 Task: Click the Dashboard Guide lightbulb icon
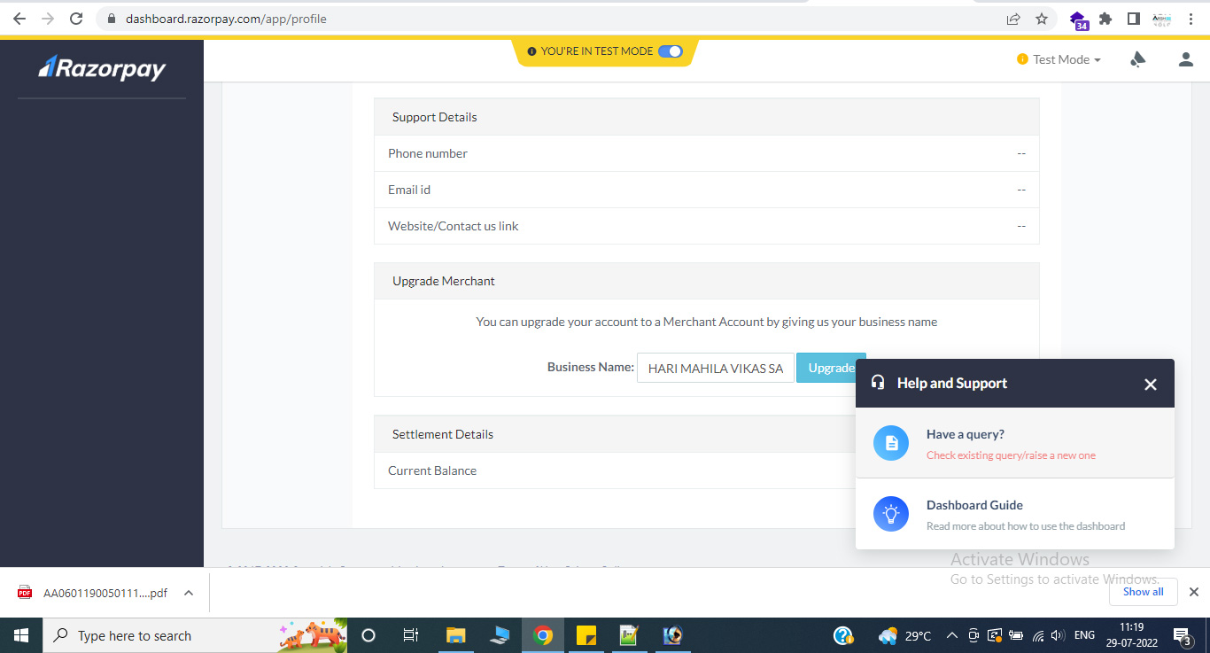(x=891, y=514)
